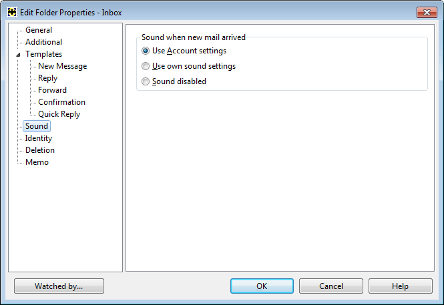The height and width of the screenshot is (305, 444).
Task: Click The Bat! icon in title bar
Action: click(x=12, y=13)
